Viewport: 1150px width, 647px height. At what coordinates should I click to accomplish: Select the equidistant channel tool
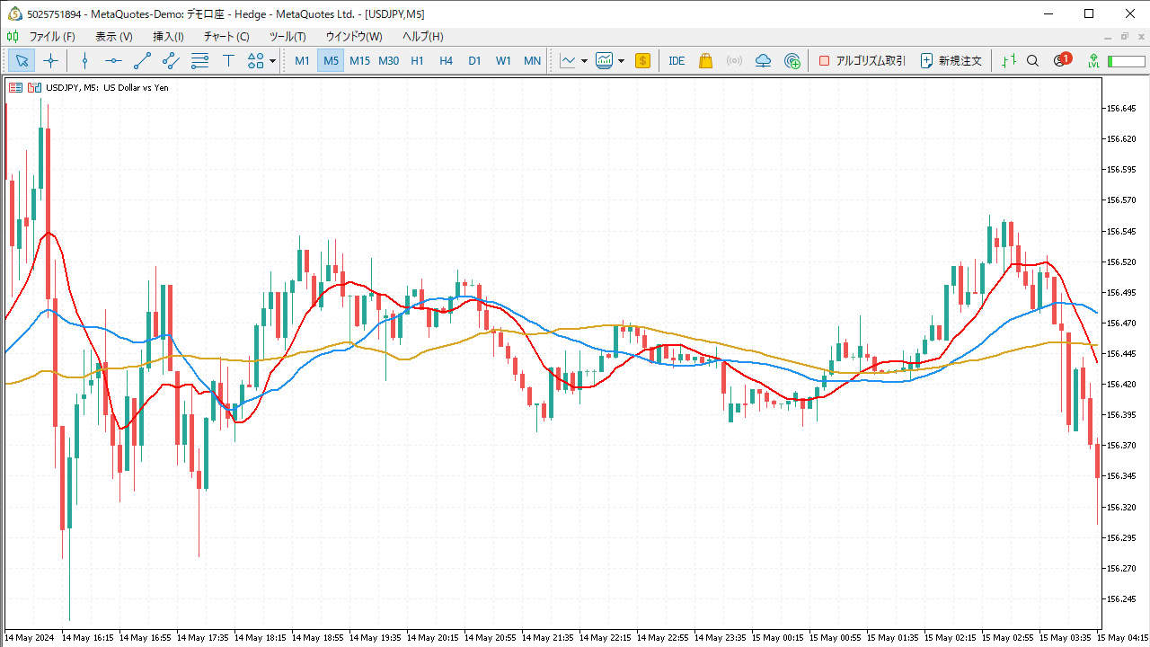(171, 60)
